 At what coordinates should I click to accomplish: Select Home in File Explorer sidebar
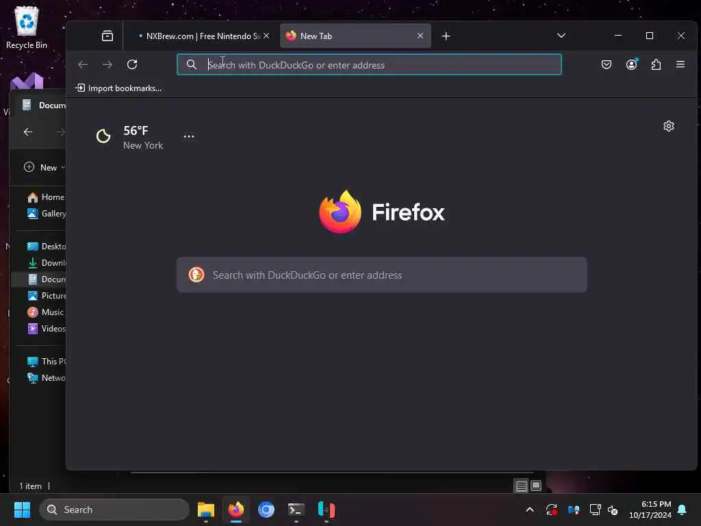tap(46, 197)
